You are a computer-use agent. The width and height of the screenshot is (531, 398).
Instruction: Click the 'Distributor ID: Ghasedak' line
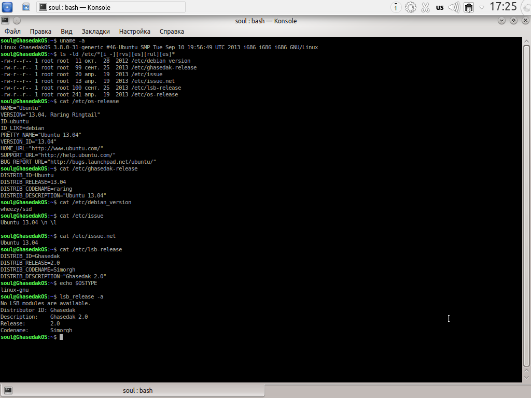point(38,310)
